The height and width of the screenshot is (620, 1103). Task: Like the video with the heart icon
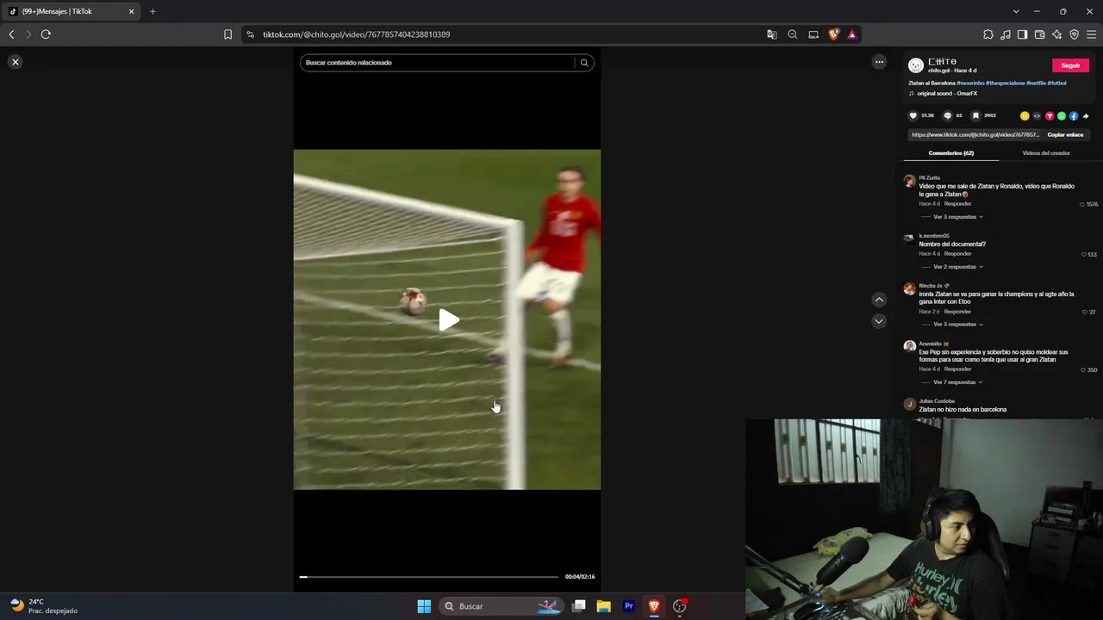click(913, 115)
